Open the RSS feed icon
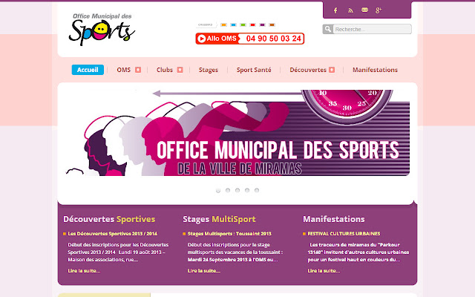 (x=350, y=10)
